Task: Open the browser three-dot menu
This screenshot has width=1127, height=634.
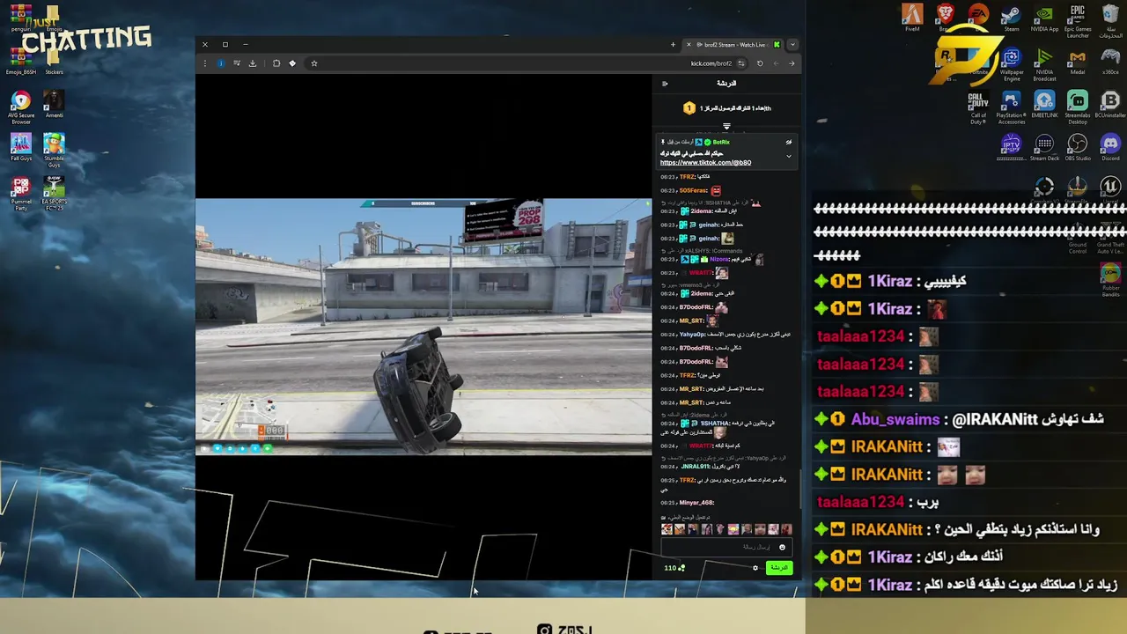Action: (204, 63)
